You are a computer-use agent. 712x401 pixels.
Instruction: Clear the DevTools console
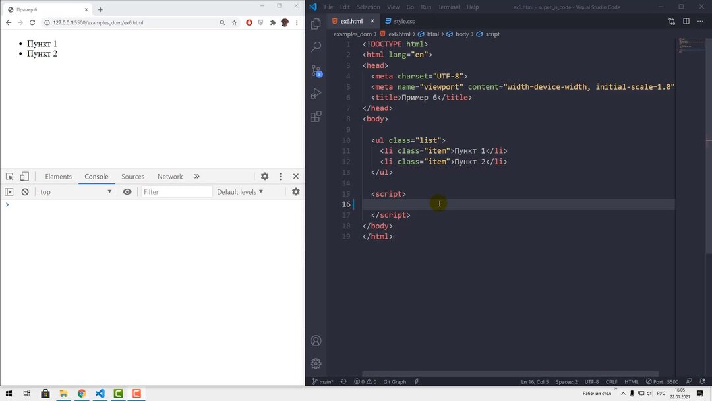pos(25,192)
